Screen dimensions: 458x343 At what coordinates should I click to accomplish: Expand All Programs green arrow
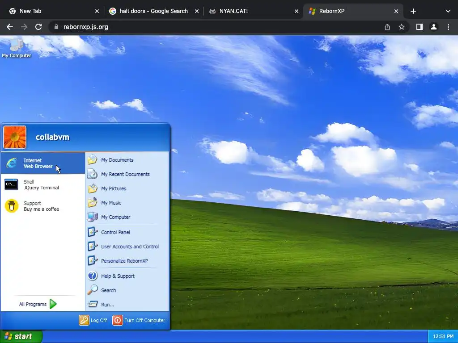[53, 304]
